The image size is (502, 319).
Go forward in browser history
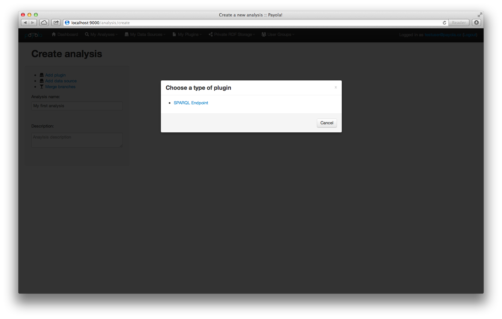click(33, 23)
